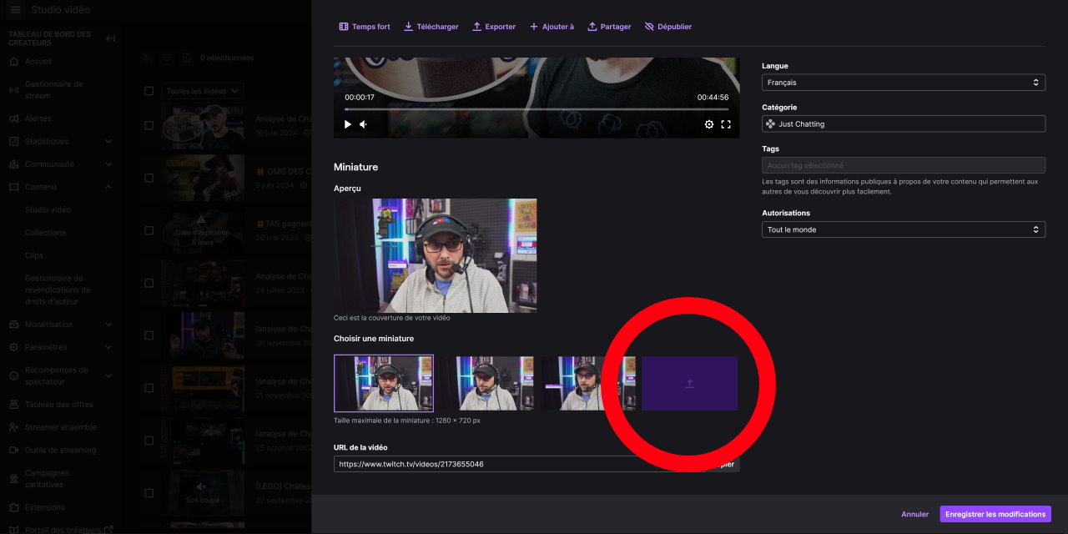The image size is (1068, 534).
Task: Enter fullscreen in video player
Action: pyautogui.click(x=726, y=124)
